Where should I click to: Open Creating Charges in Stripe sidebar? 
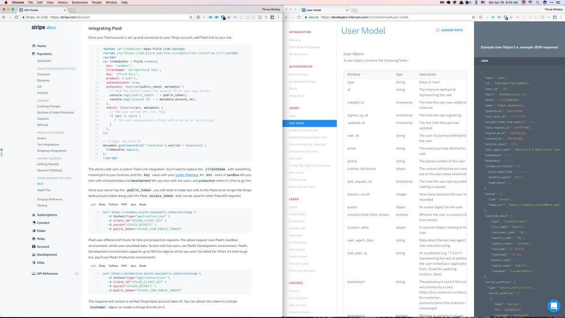(48, 106)
